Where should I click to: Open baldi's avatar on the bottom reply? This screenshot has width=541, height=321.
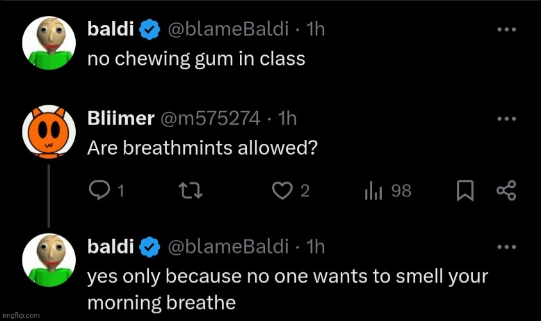49,260
